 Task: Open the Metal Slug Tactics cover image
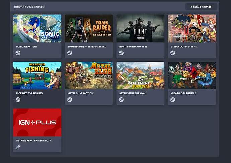(89, 75)
